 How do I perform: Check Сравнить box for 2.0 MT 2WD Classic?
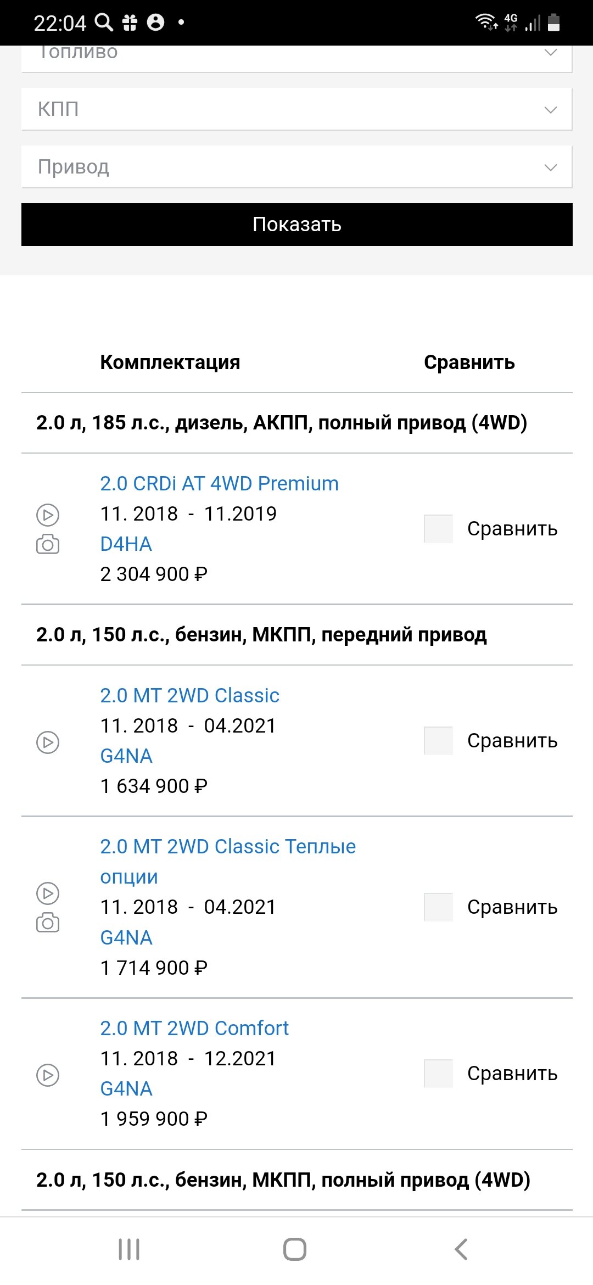pyautogui.click(x=438, y=741)
